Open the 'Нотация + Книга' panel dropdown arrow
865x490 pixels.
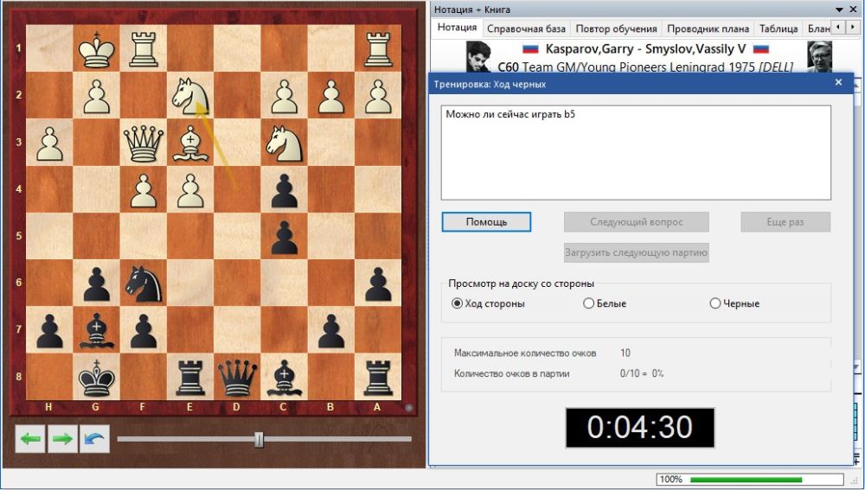click(838, 10)
